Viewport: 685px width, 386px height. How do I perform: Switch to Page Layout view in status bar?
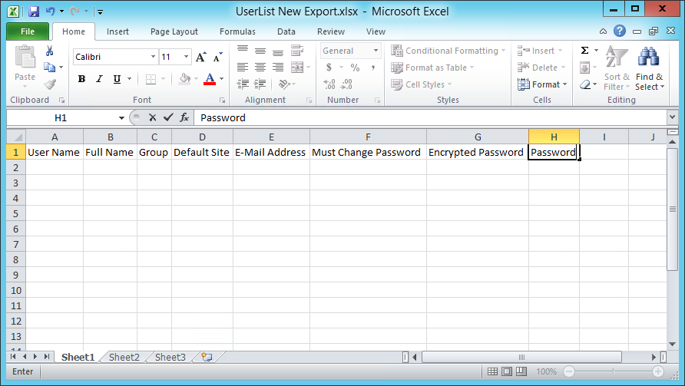pyautogui.click(x=506, y=371)
